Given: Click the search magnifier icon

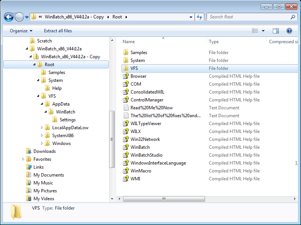Looking at the screenshot, I should click(293, 17).
